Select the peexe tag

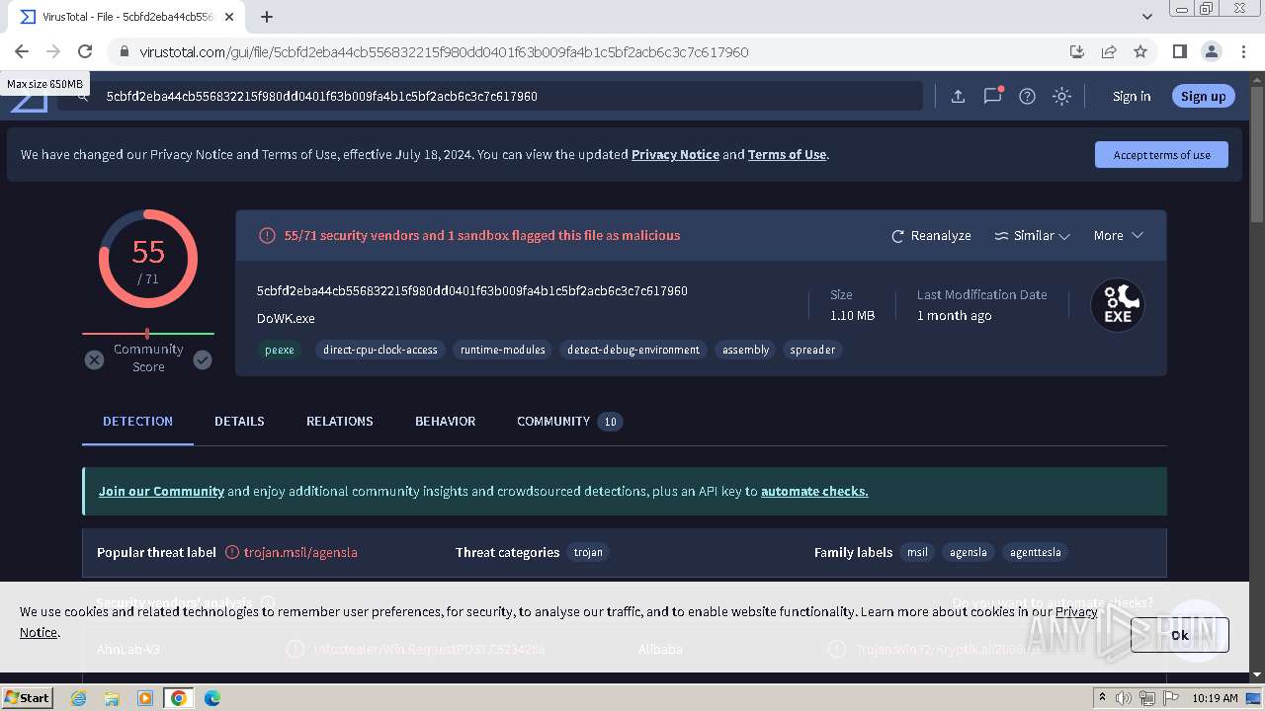coord(279,350)
